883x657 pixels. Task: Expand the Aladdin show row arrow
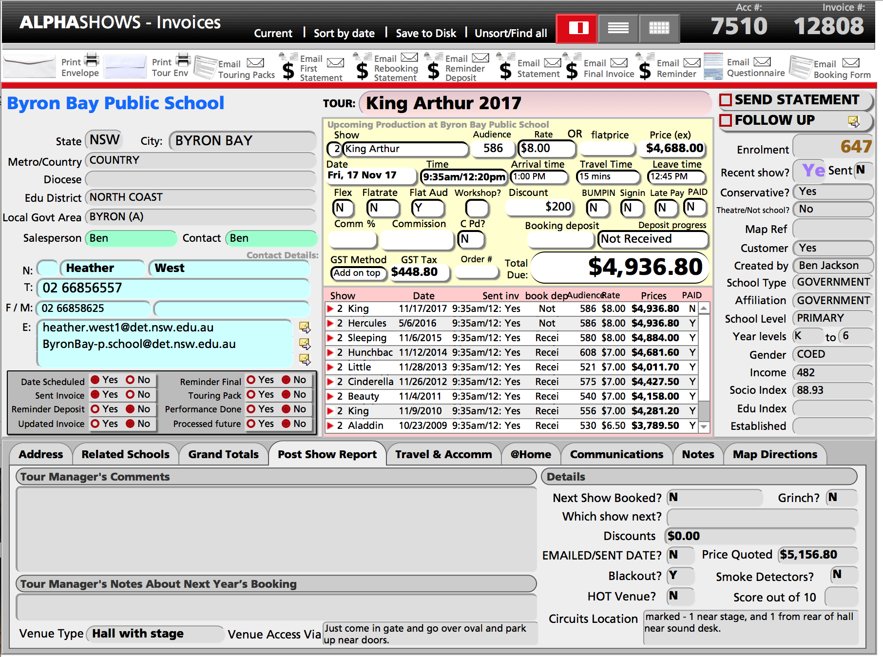330,425
